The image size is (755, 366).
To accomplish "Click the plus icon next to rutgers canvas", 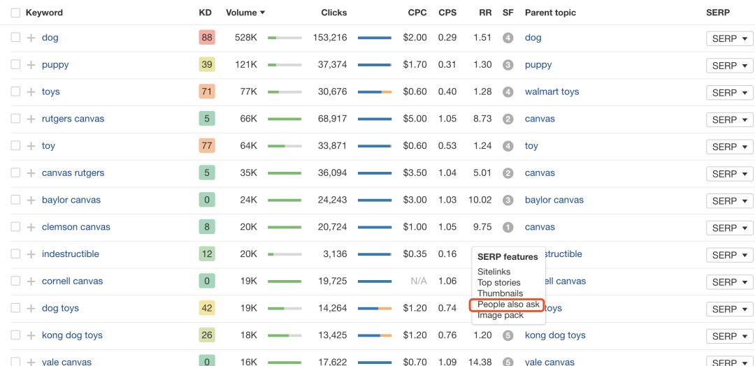I will [31, 119].
